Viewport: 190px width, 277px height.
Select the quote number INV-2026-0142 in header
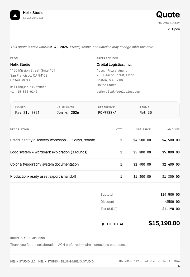[x=168, y=23]
